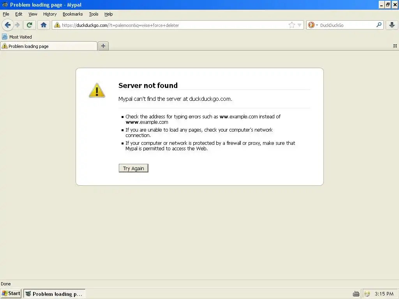Open the Help menu
The height and width of the screenshot is (299, 399).
(108, 14)
